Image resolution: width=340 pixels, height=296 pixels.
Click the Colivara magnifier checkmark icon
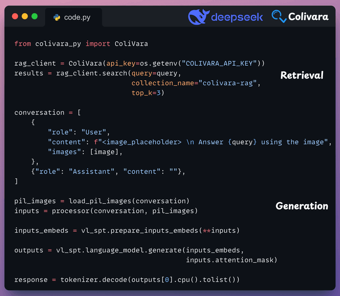point(279,16)
